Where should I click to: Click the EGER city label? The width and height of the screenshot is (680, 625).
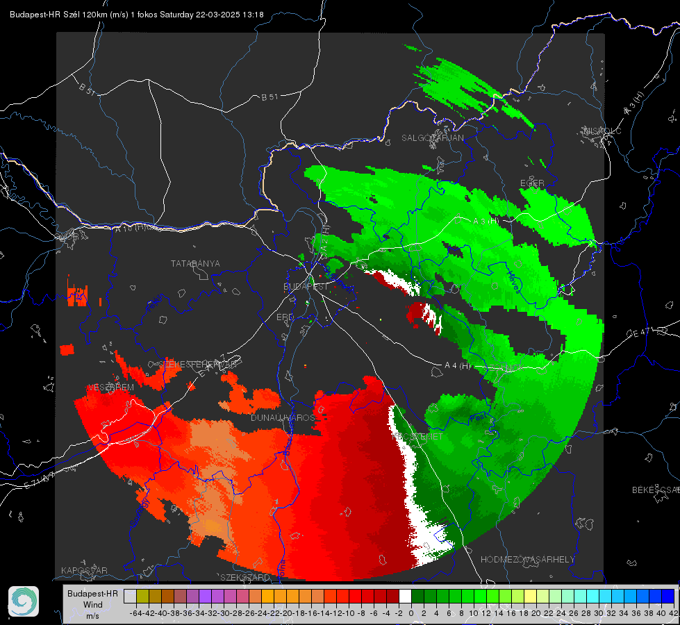(532, 183)
